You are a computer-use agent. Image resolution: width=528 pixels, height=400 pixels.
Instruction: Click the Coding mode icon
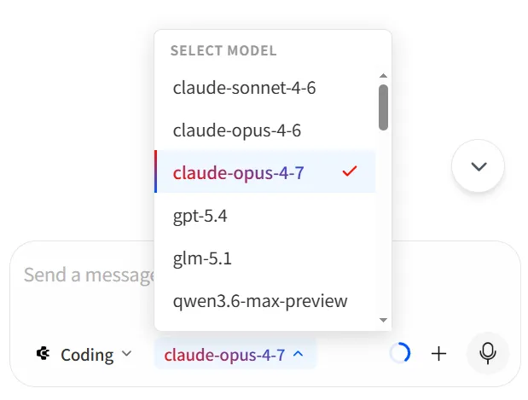(43, 353)
